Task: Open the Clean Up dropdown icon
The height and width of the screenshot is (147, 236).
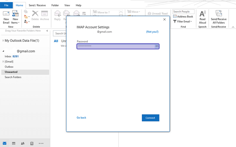Action: pyautogui.click(x=27, y=16)
